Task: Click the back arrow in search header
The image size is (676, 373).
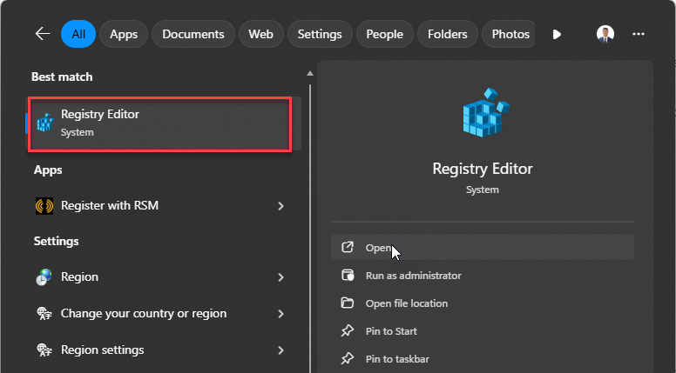Action: [x=43, y=34]
